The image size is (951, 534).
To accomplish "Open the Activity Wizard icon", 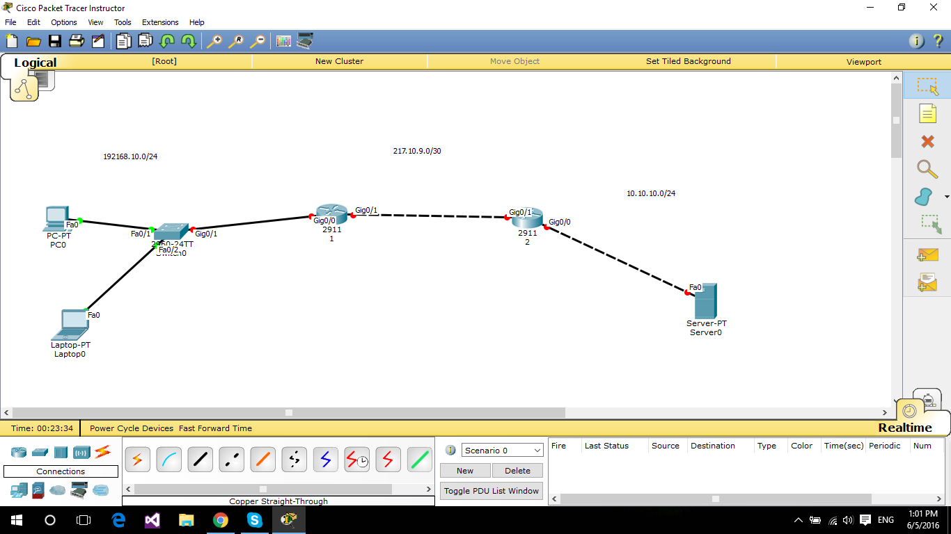I will tap(98, 41).
